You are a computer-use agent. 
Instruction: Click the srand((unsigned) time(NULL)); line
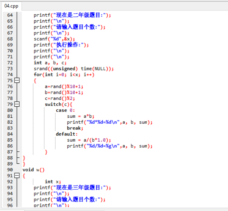[73, 69]
